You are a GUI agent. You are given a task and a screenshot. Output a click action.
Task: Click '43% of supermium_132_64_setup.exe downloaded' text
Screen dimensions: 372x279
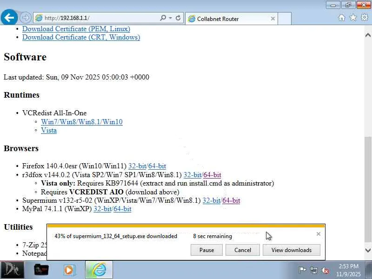tap(116, 236)
